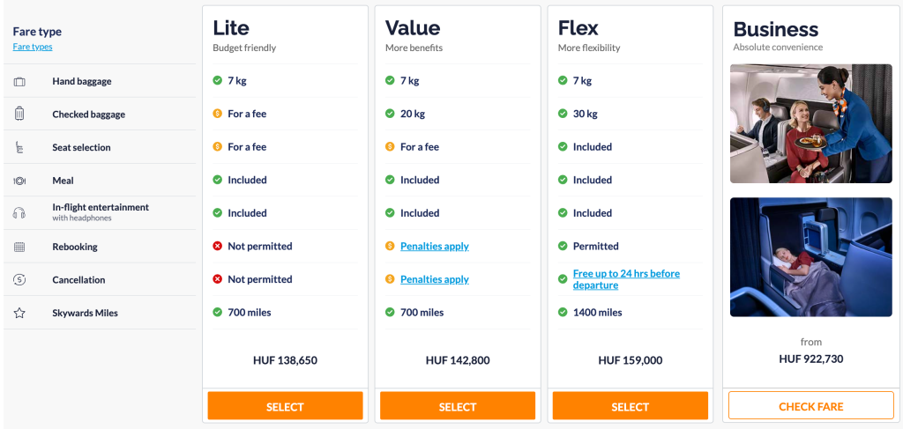
Task: Open the Fare types link
Action: point(33,47)
